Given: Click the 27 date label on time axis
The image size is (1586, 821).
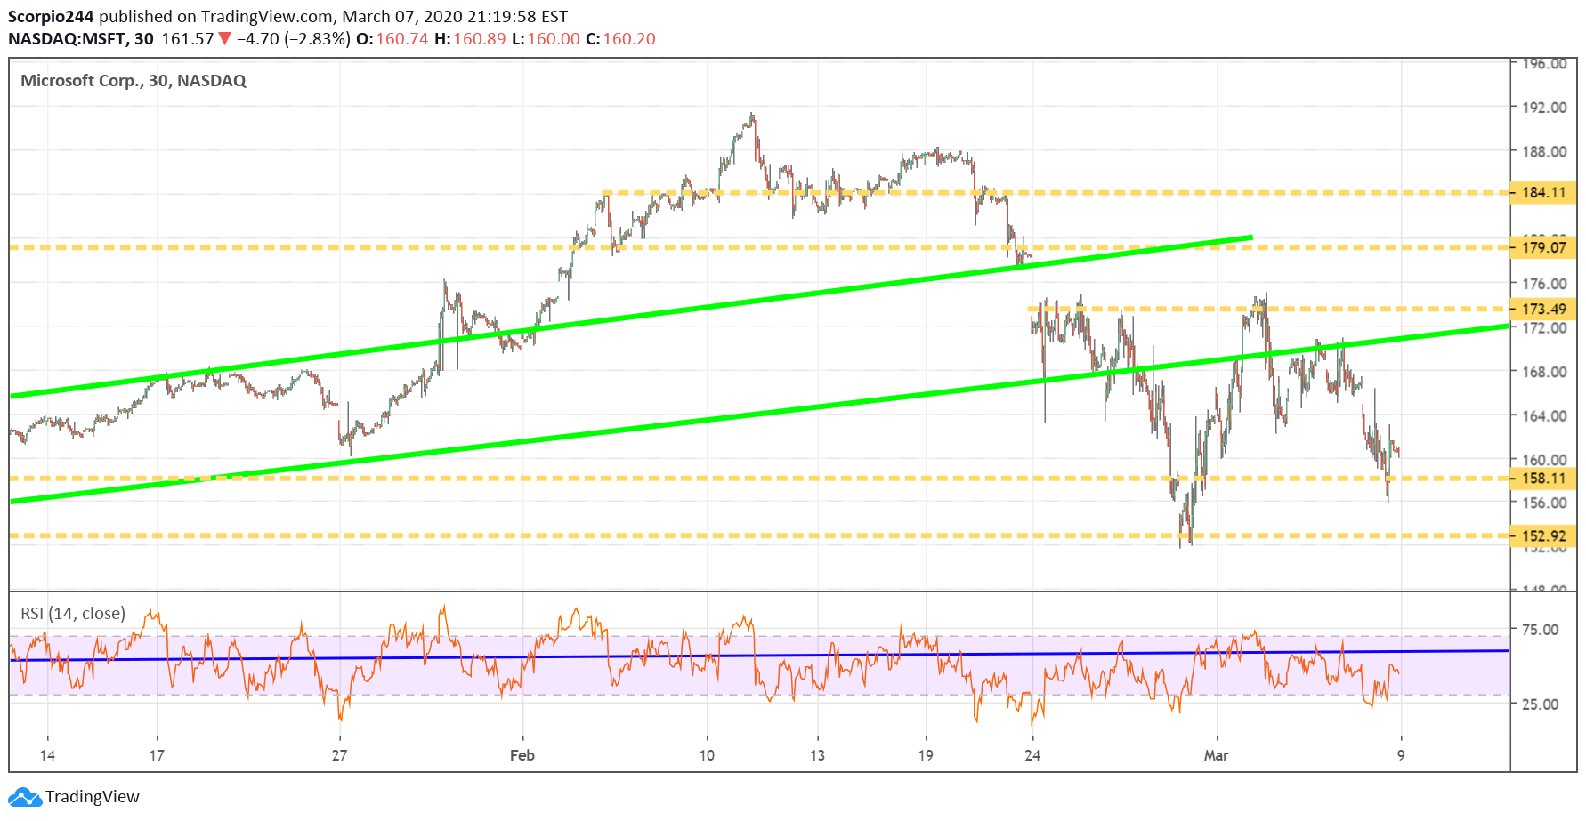Looking at the screenshot, I should (x=339, y=755).
